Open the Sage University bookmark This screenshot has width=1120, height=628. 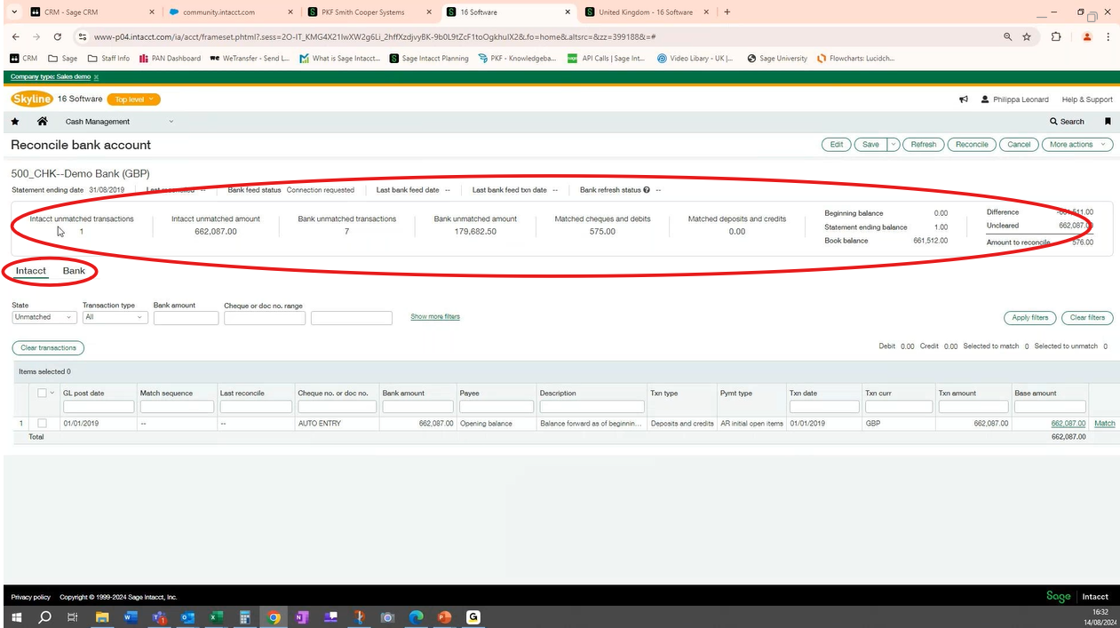click(777, 59)
